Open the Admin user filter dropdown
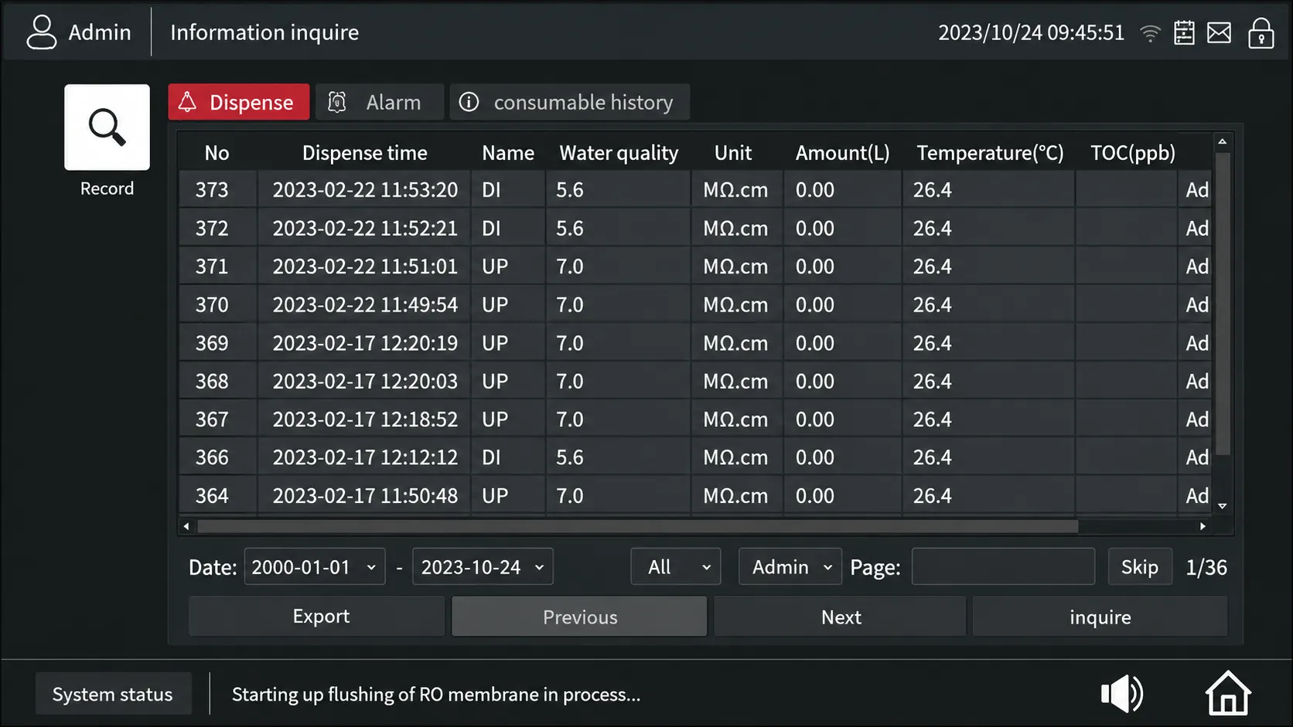Image resolution: width=1293 pixels, height=727 pixels. (790, 567)
